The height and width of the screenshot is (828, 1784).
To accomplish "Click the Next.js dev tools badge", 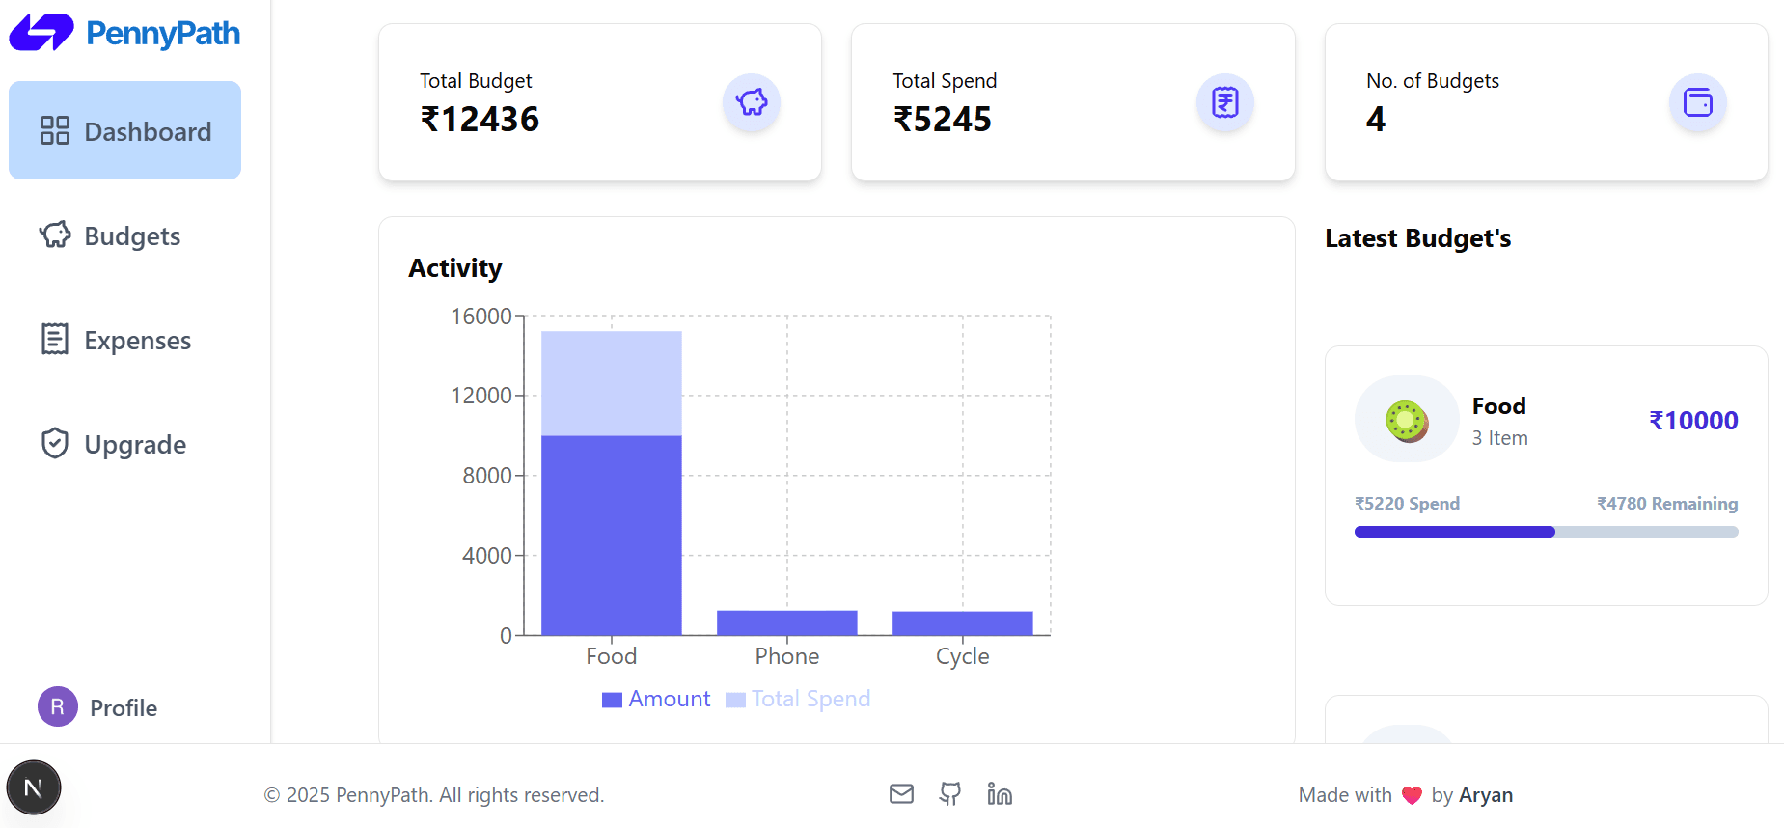I will pyautogui.click(x=34, y=788).
